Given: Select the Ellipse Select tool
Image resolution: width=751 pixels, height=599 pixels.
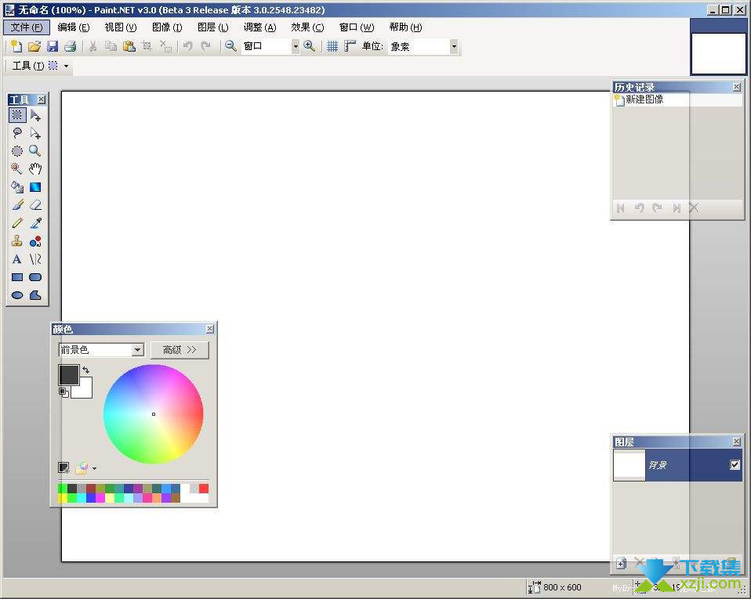Looking at the screenshot, I should [x=17, y=151].
